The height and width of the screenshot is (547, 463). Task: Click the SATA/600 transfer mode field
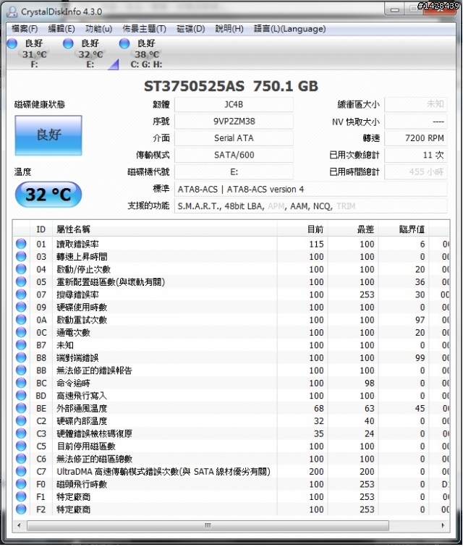point(234,155)
